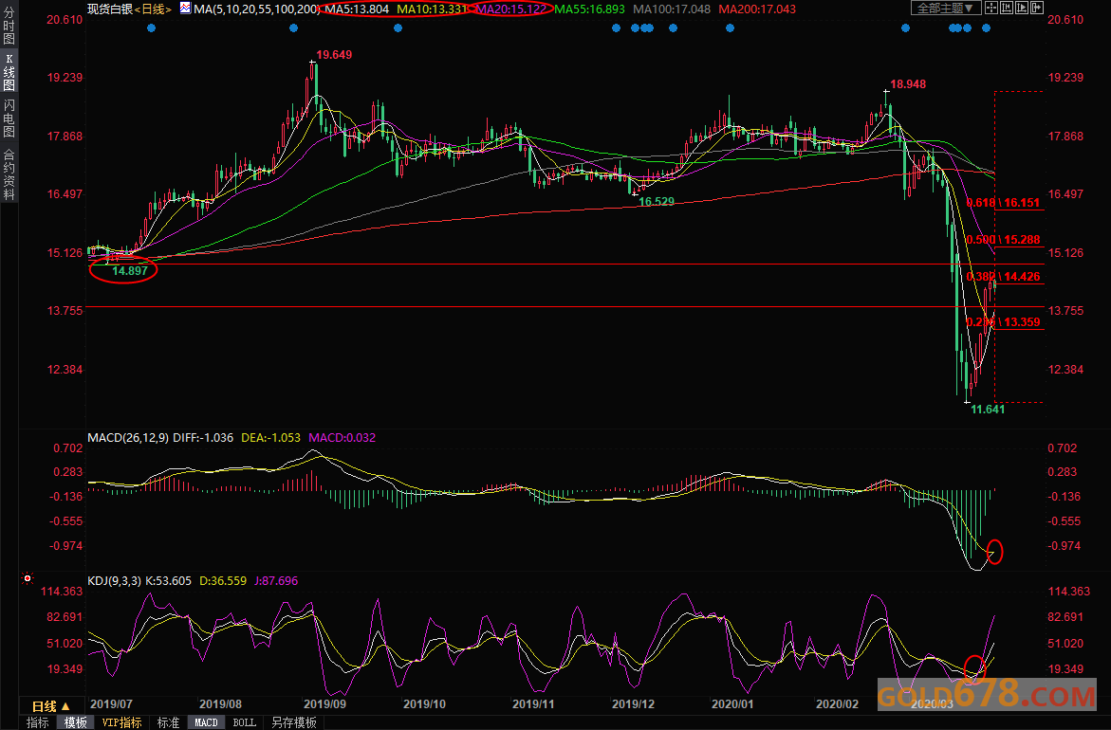Click the 2020/02 date on the time axis
Image resolution: width=1111 pixels, height=730 pixels.
[x=837, y=703]
